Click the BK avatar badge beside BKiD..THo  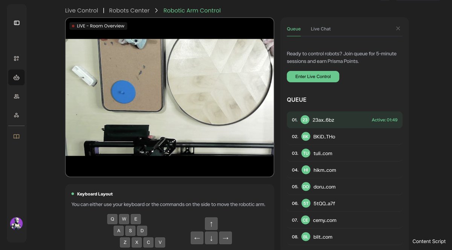pyautogui.click(x=305, y=136)
